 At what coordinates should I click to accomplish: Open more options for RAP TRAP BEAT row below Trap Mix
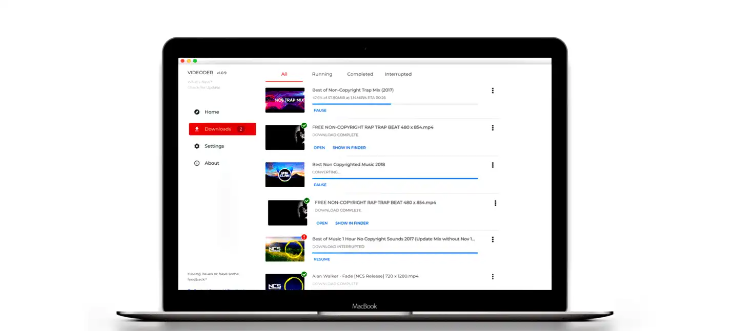click(x=493, y=128)
